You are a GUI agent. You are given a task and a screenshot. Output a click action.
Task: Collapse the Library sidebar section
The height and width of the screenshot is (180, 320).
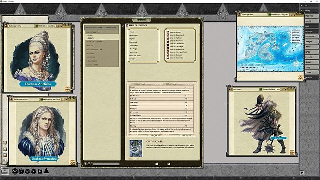pos(302,10)
